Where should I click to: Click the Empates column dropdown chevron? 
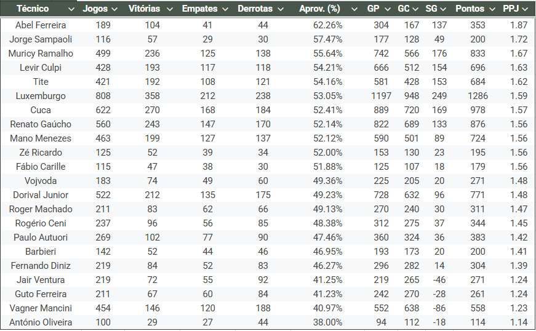tap(225, 9)
